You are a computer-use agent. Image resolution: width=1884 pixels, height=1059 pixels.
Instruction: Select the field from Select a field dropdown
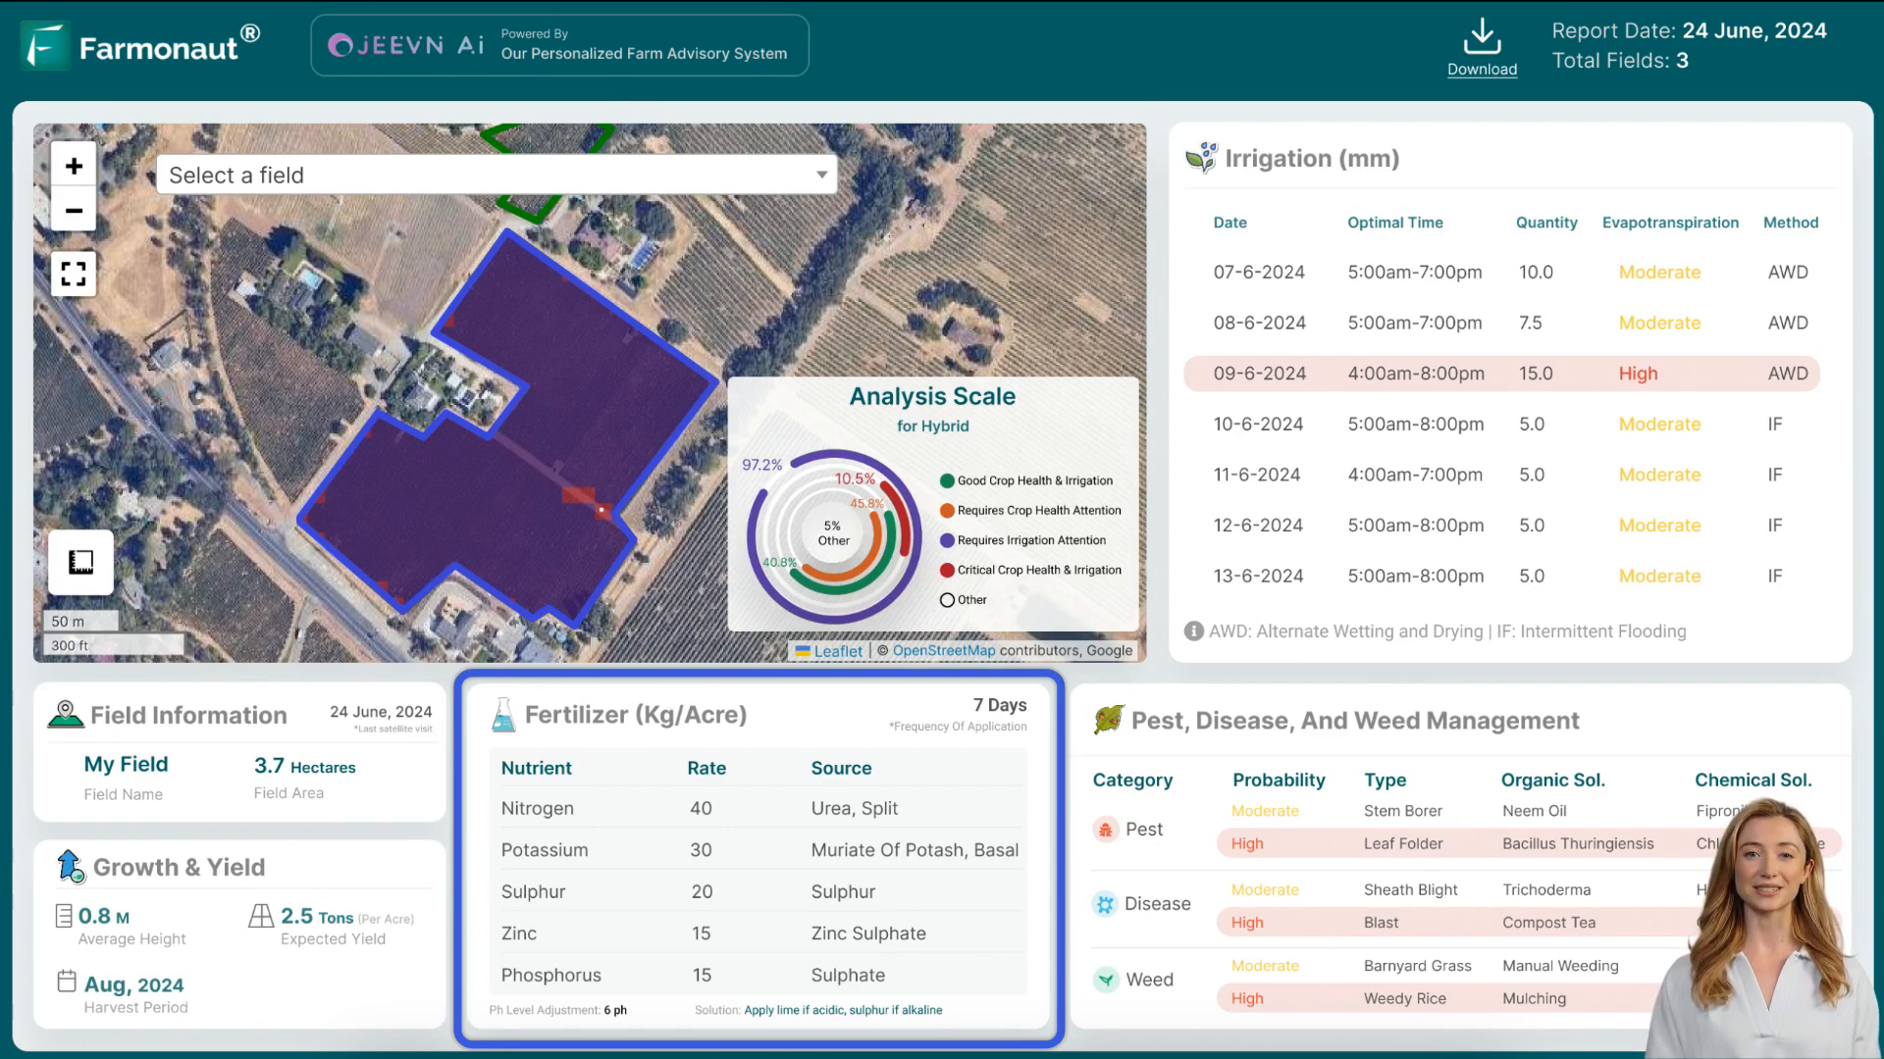click(497, 175)
